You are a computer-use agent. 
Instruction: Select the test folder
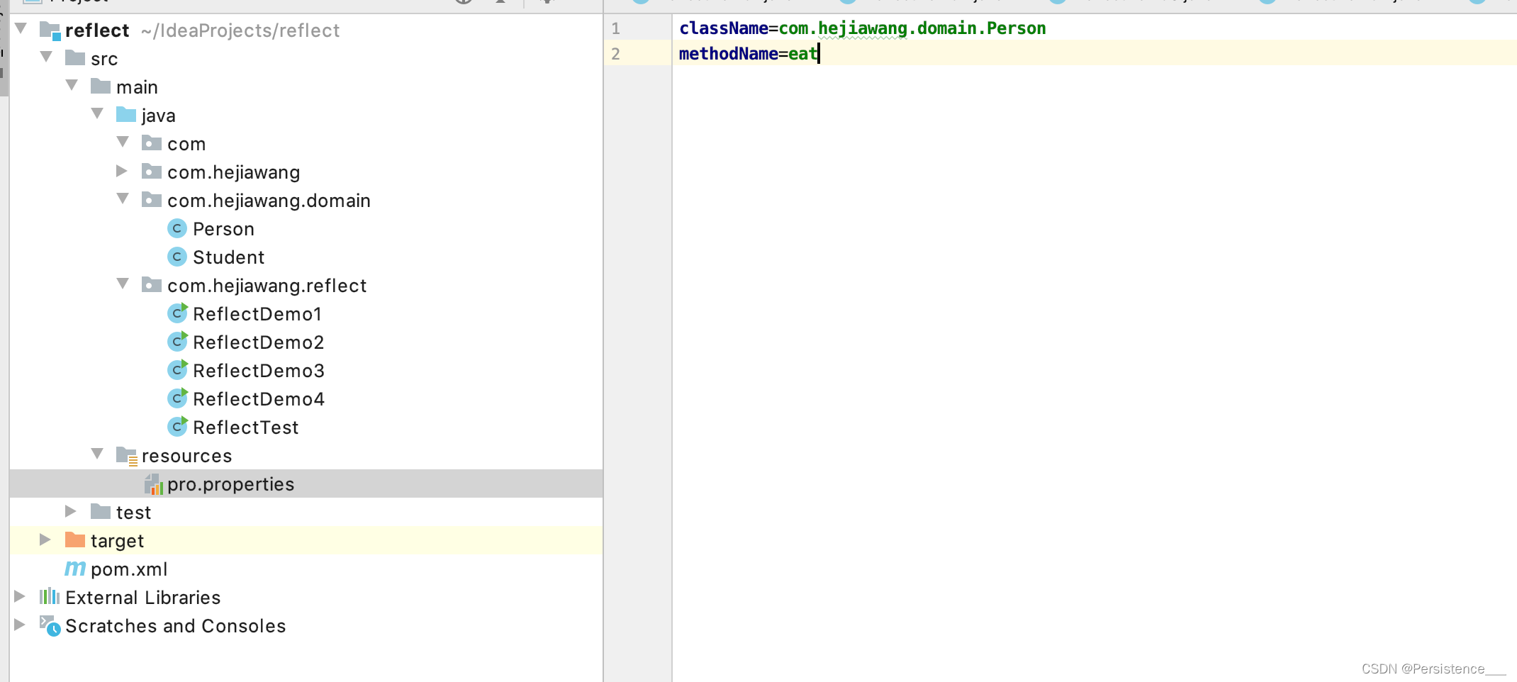133,513
